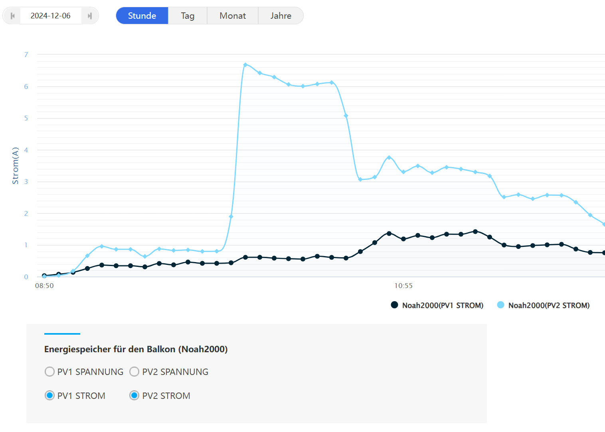Go to the previous date arrow
Viewport: 605px width, 432px height.
(x=12, y=16)
